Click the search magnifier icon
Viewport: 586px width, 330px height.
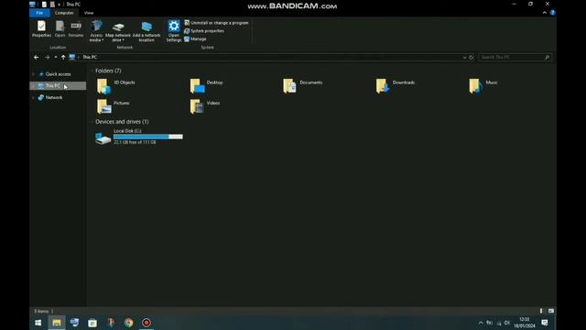pyautogui.click(x=548, y=57)
